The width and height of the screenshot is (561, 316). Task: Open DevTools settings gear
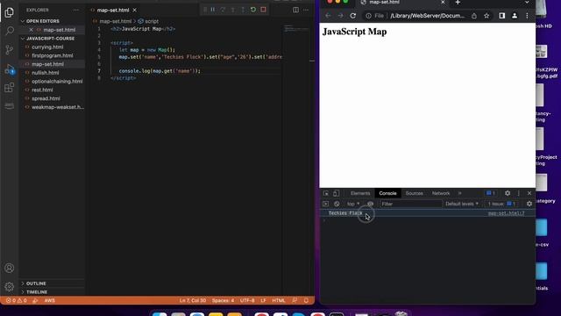(508, 193)
